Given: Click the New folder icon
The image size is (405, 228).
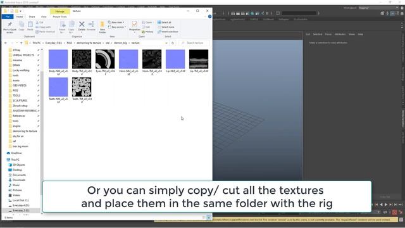Looking at the screenshot, I should coord(103,25).
